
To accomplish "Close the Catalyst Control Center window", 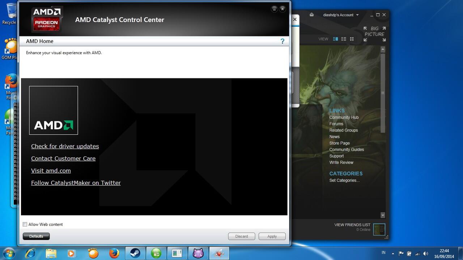I will pos(283,9).
